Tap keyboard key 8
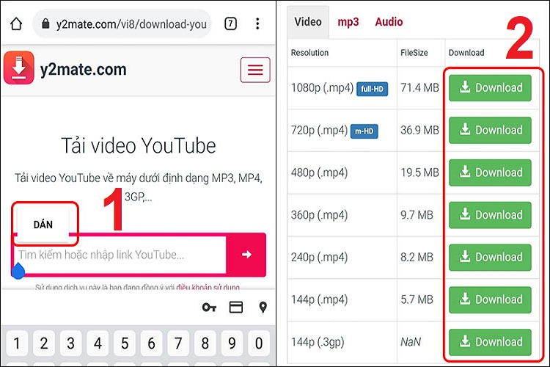 click(205, 343)
